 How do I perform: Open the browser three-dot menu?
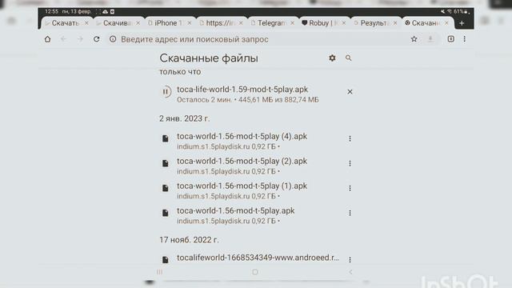464,39
